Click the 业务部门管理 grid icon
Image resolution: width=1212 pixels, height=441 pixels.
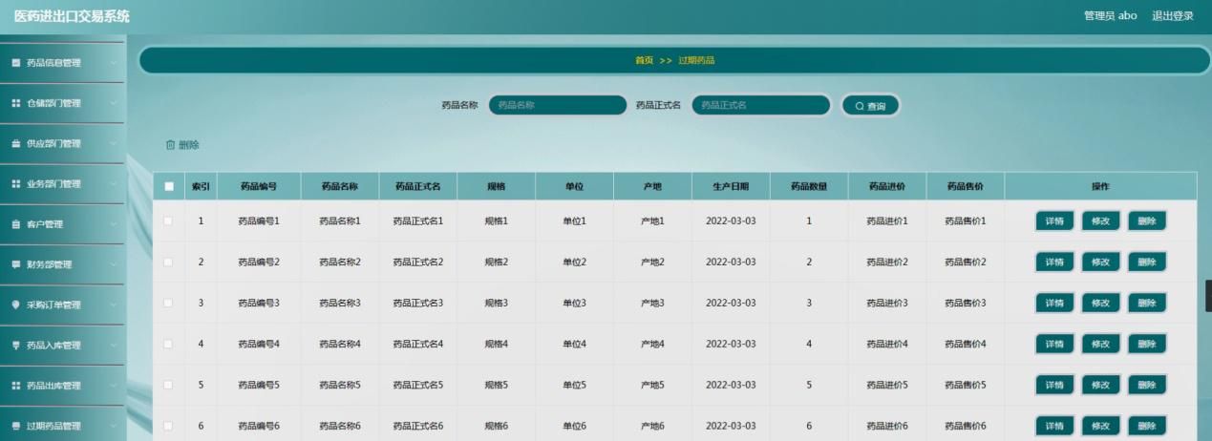coord(16,184)
